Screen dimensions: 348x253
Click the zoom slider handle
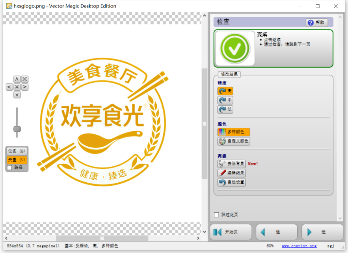click(17, 129)
